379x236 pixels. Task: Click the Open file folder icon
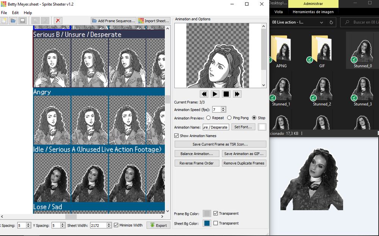(13, 21)
